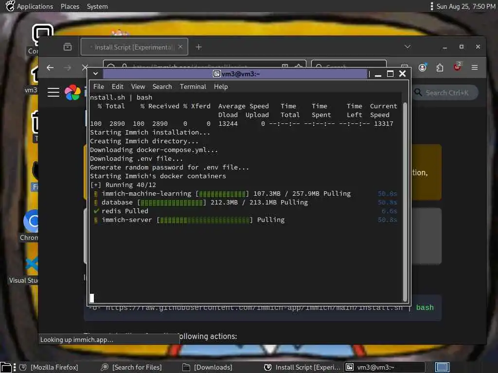Image resolution: width=498 pixels, height=373 pixels.
Task: Click 'Starting Immich installation...' terminal line
Action: pyautogui.click(x=150, y=132)
